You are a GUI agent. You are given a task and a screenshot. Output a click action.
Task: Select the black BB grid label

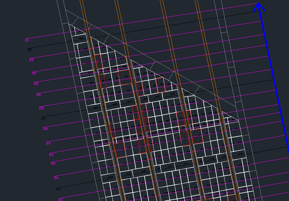coord(29,50)
